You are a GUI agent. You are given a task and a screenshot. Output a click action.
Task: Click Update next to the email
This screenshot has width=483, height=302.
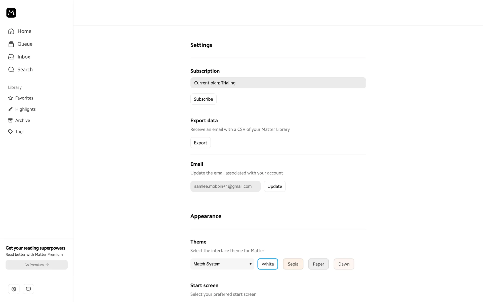point(275,186)
